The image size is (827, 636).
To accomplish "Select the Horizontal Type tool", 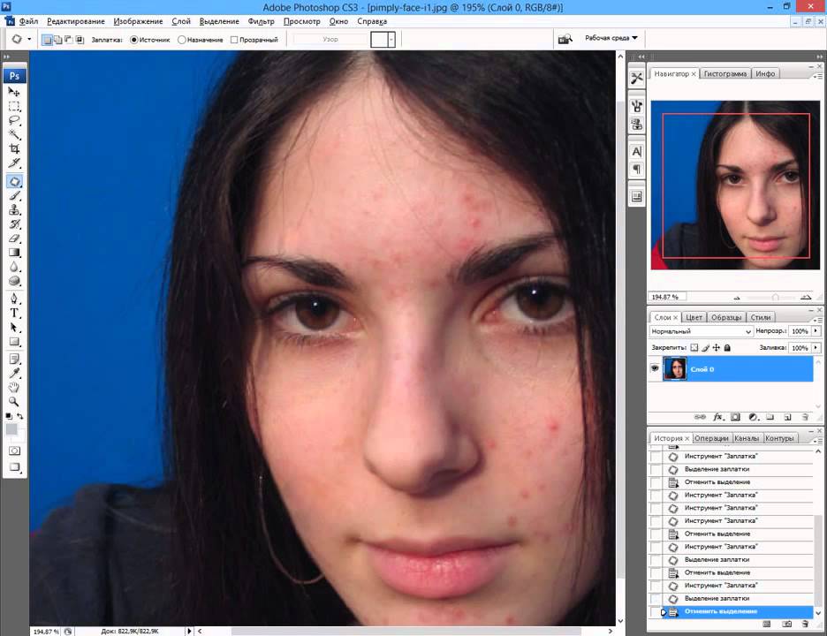I will [x=14, y=314].
